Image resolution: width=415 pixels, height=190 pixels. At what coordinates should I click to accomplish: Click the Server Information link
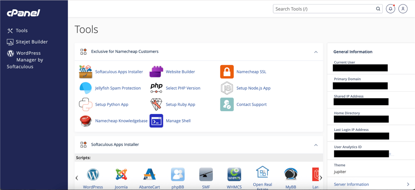(351, 184)
